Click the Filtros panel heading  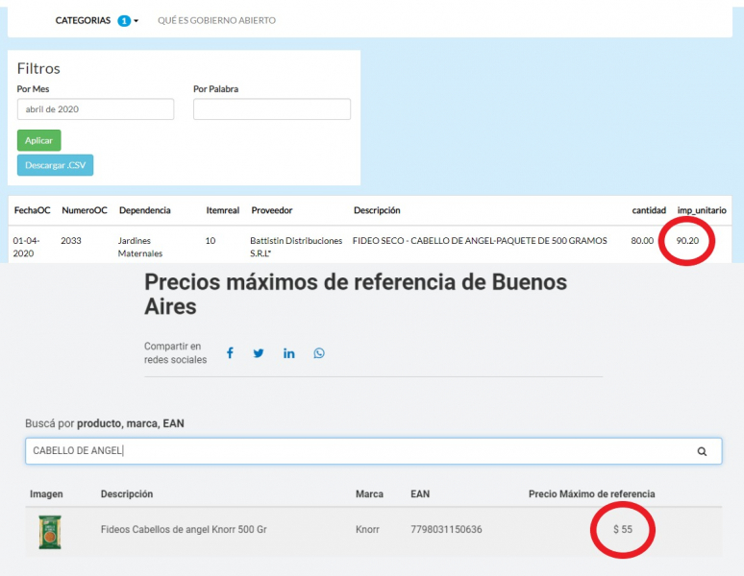(x=38, y=69)
